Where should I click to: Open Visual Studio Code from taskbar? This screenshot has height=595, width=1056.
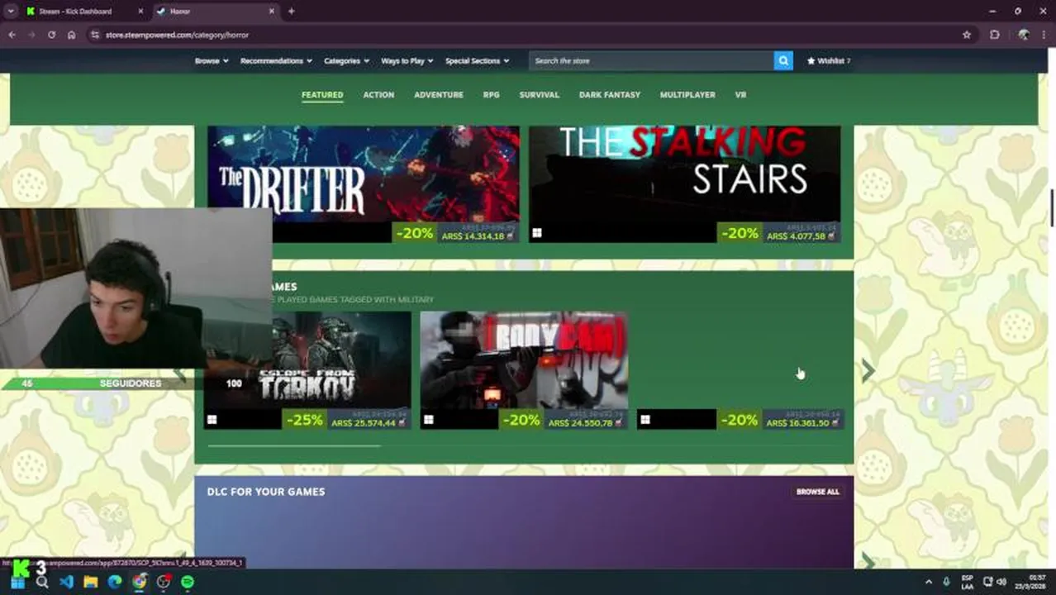click(66, 582)
